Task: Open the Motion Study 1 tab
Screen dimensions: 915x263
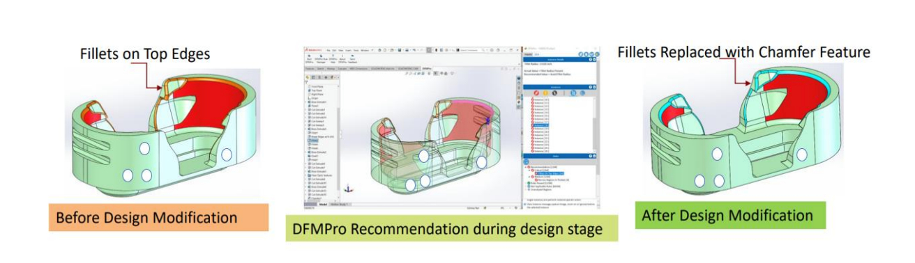Action: pos(340,205)
